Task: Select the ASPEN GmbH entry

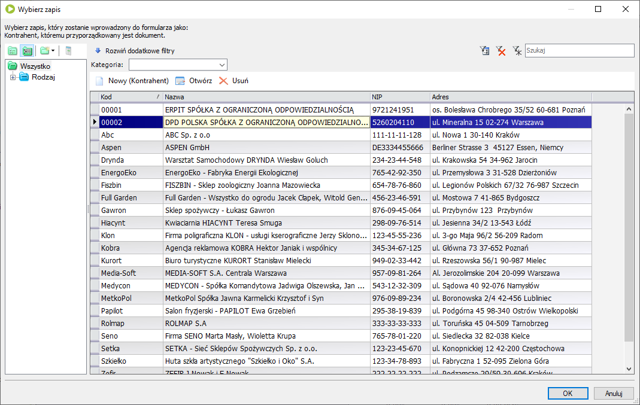Action: [x=266, y=148]
